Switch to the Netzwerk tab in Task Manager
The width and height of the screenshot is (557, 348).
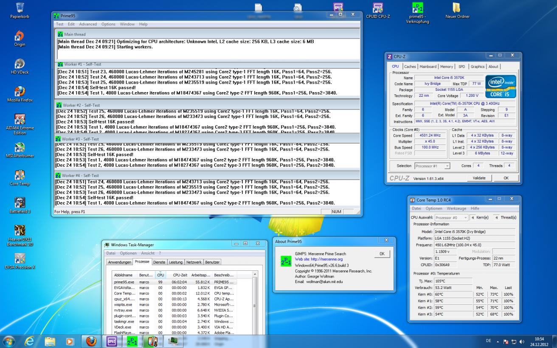click(x=194, y=262)
